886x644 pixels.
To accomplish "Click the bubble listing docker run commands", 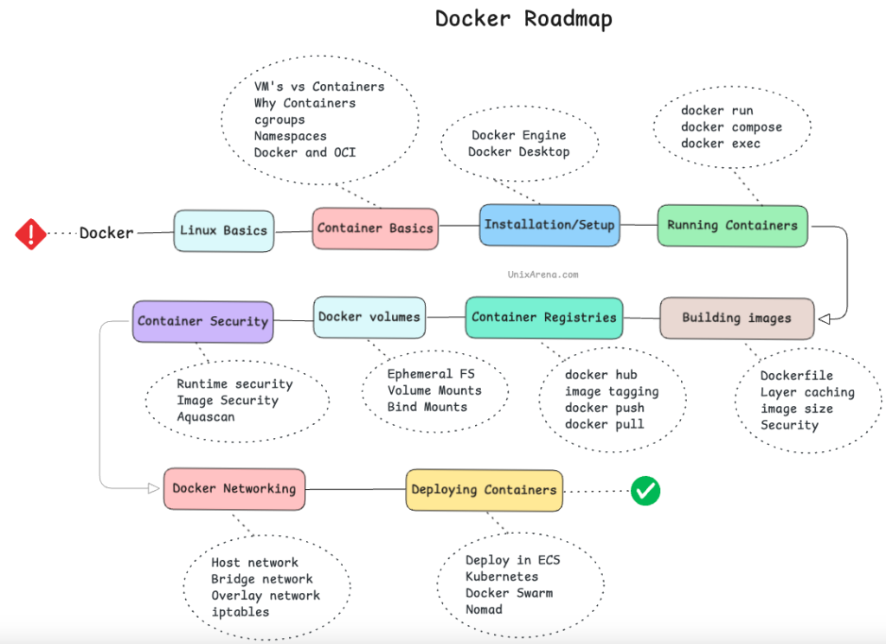I will pyautogui.click(x=732, y=127).
